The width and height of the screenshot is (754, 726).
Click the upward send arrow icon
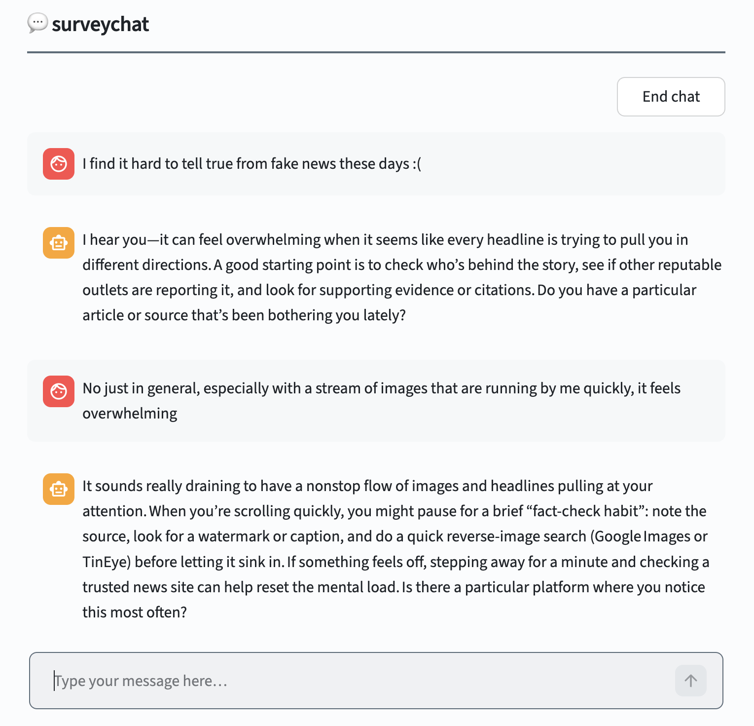[x=690, y=681]
